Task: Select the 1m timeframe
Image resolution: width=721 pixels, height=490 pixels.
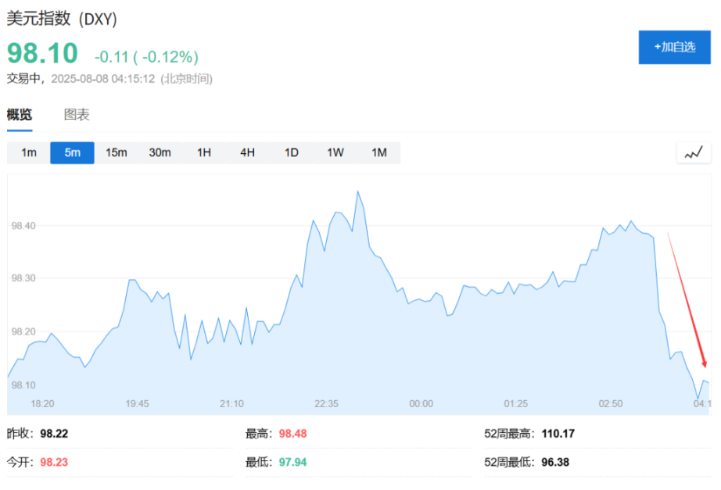Action: (29, 153)
